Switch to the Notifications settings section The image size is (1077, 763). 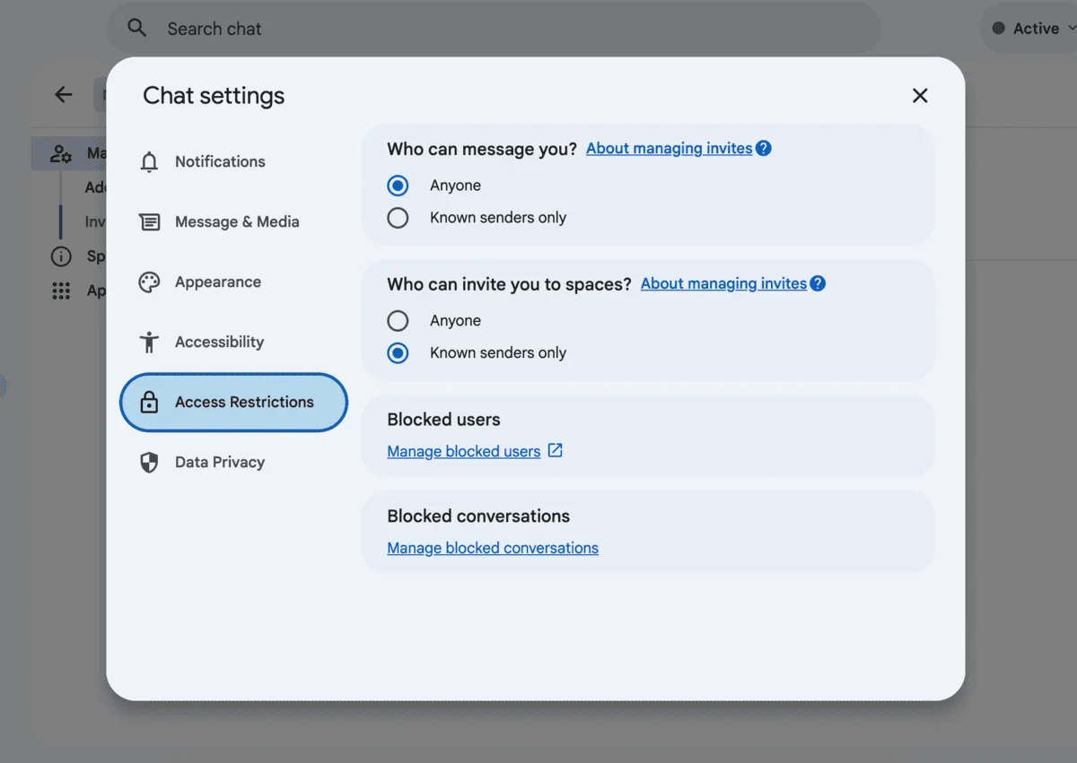(x=221, y=161)
